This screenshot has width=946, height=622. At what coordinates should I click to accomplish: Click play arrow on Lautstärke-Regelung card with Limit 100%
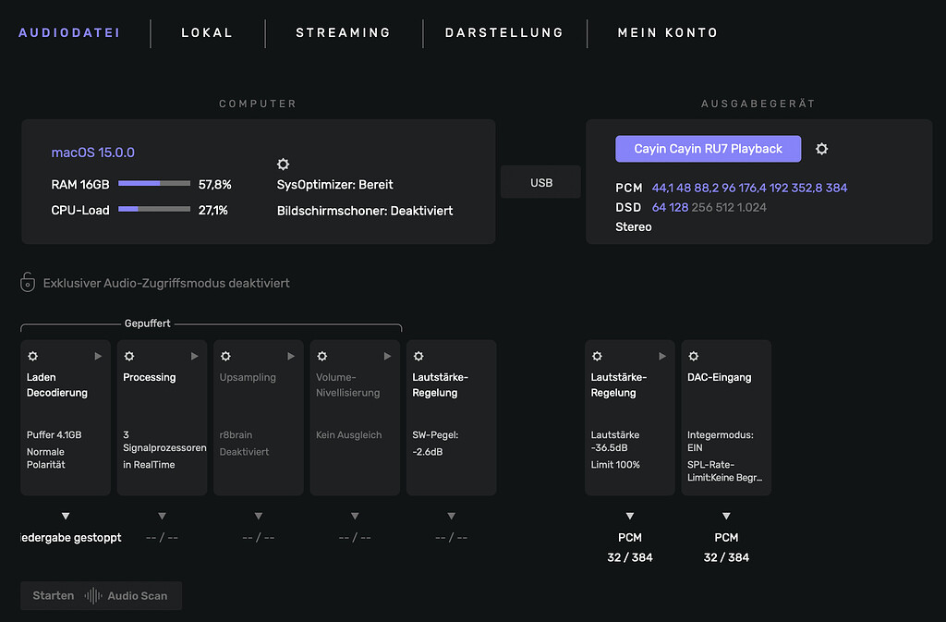pyautogui.click(x=662, y=356)
